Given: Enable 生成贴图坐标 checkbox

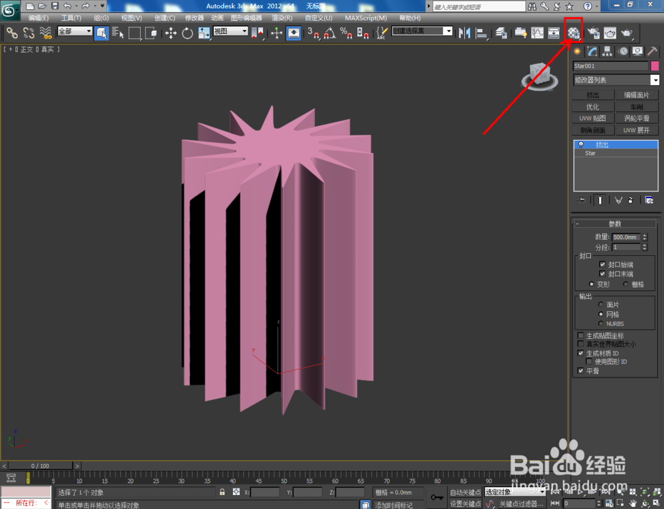Looking at the screenshot, I should click(580, 336).
